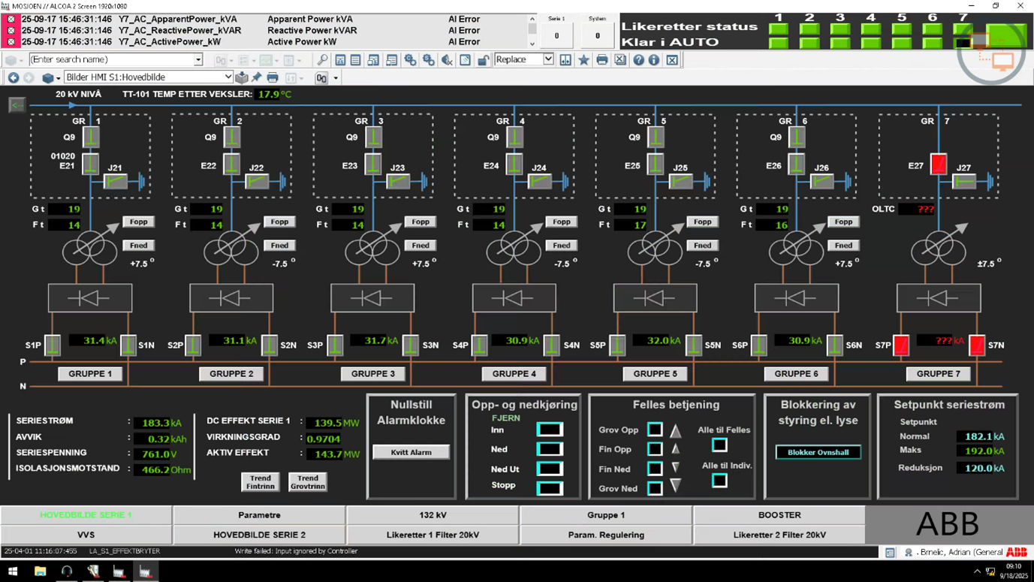Click the blue question mark help icon

pyautogui.click(x=638, y=60)
